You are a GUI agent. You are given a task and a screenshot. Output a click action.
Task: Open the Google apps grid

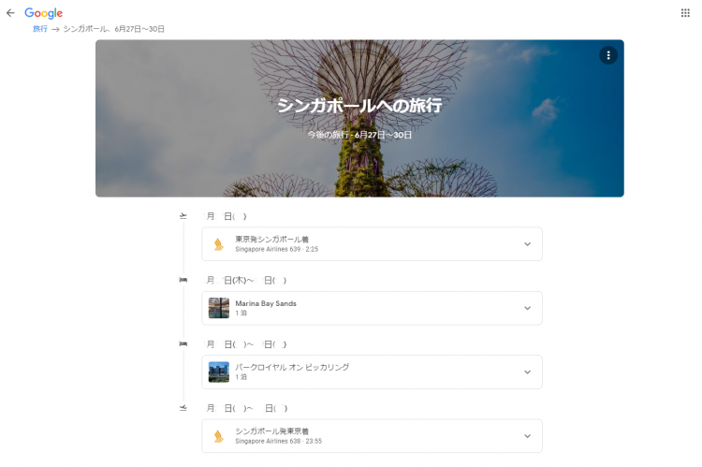point(685,13)
